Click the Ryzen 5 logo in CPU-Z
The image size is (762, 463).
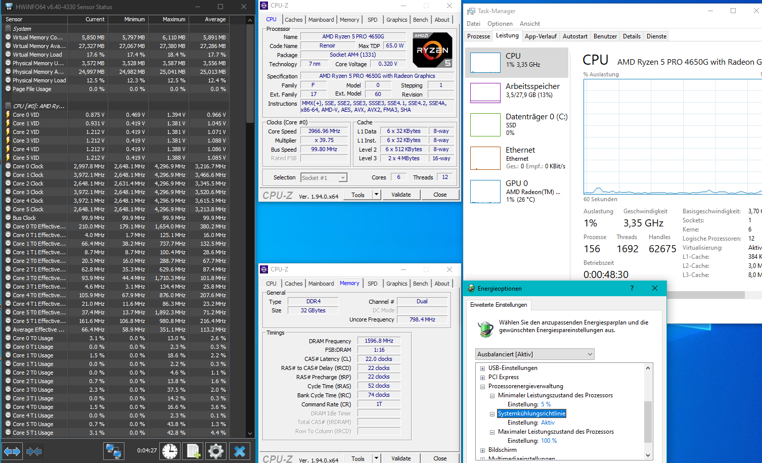(x=432, y=50)
